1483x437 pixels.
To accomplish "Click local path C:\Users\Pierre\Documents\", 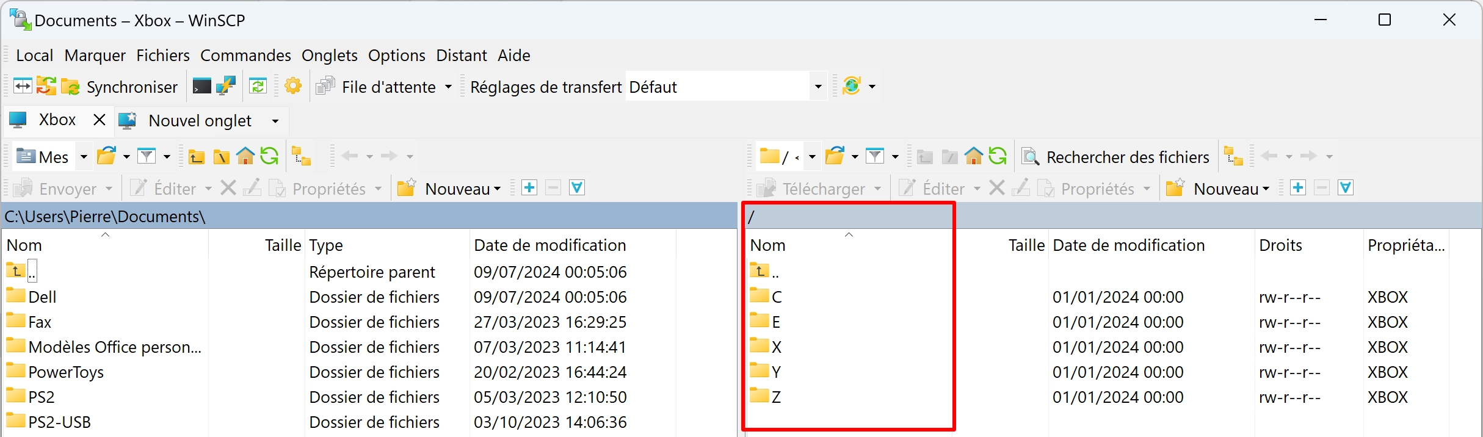I will 105,216.
